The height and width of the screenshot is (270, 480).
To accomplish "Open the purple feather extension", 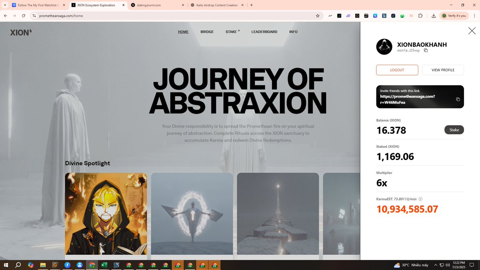I will (x=348, y=16).
